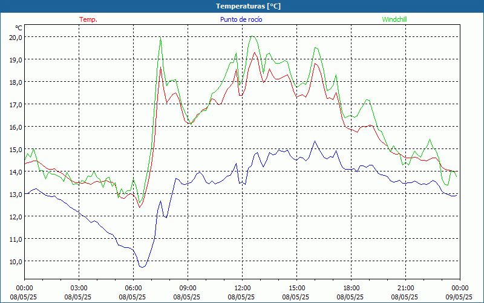Select the 21:00 time axis label
The image size is (484, 303).
click(x=405, y=288)
